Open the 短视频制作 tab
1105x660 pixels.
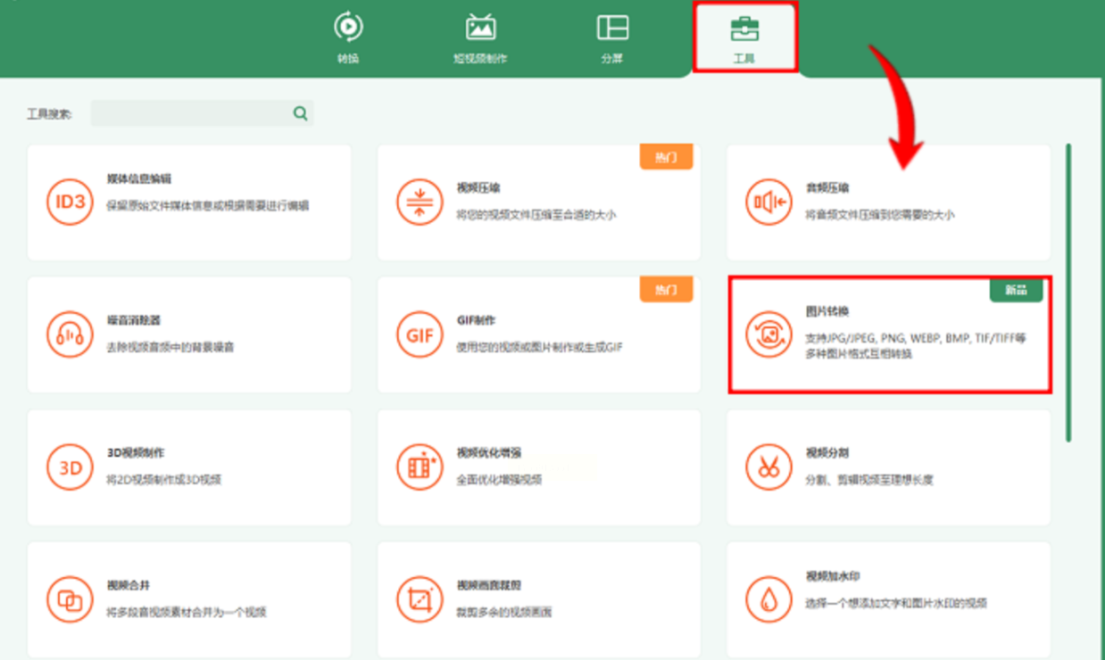coord(480,37)
